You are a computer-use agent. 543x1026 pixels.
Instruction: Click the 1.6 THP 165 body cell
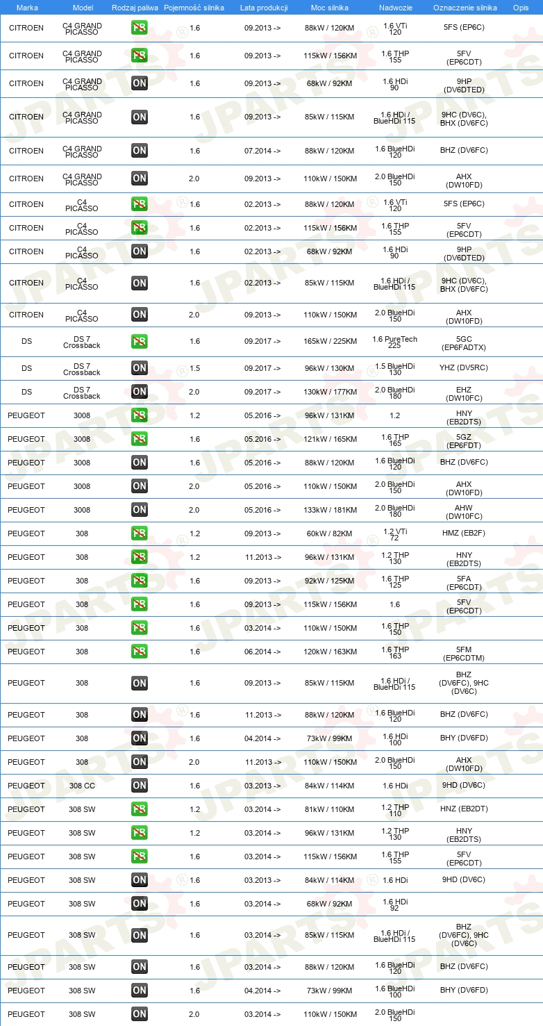[x=395, y=439]
